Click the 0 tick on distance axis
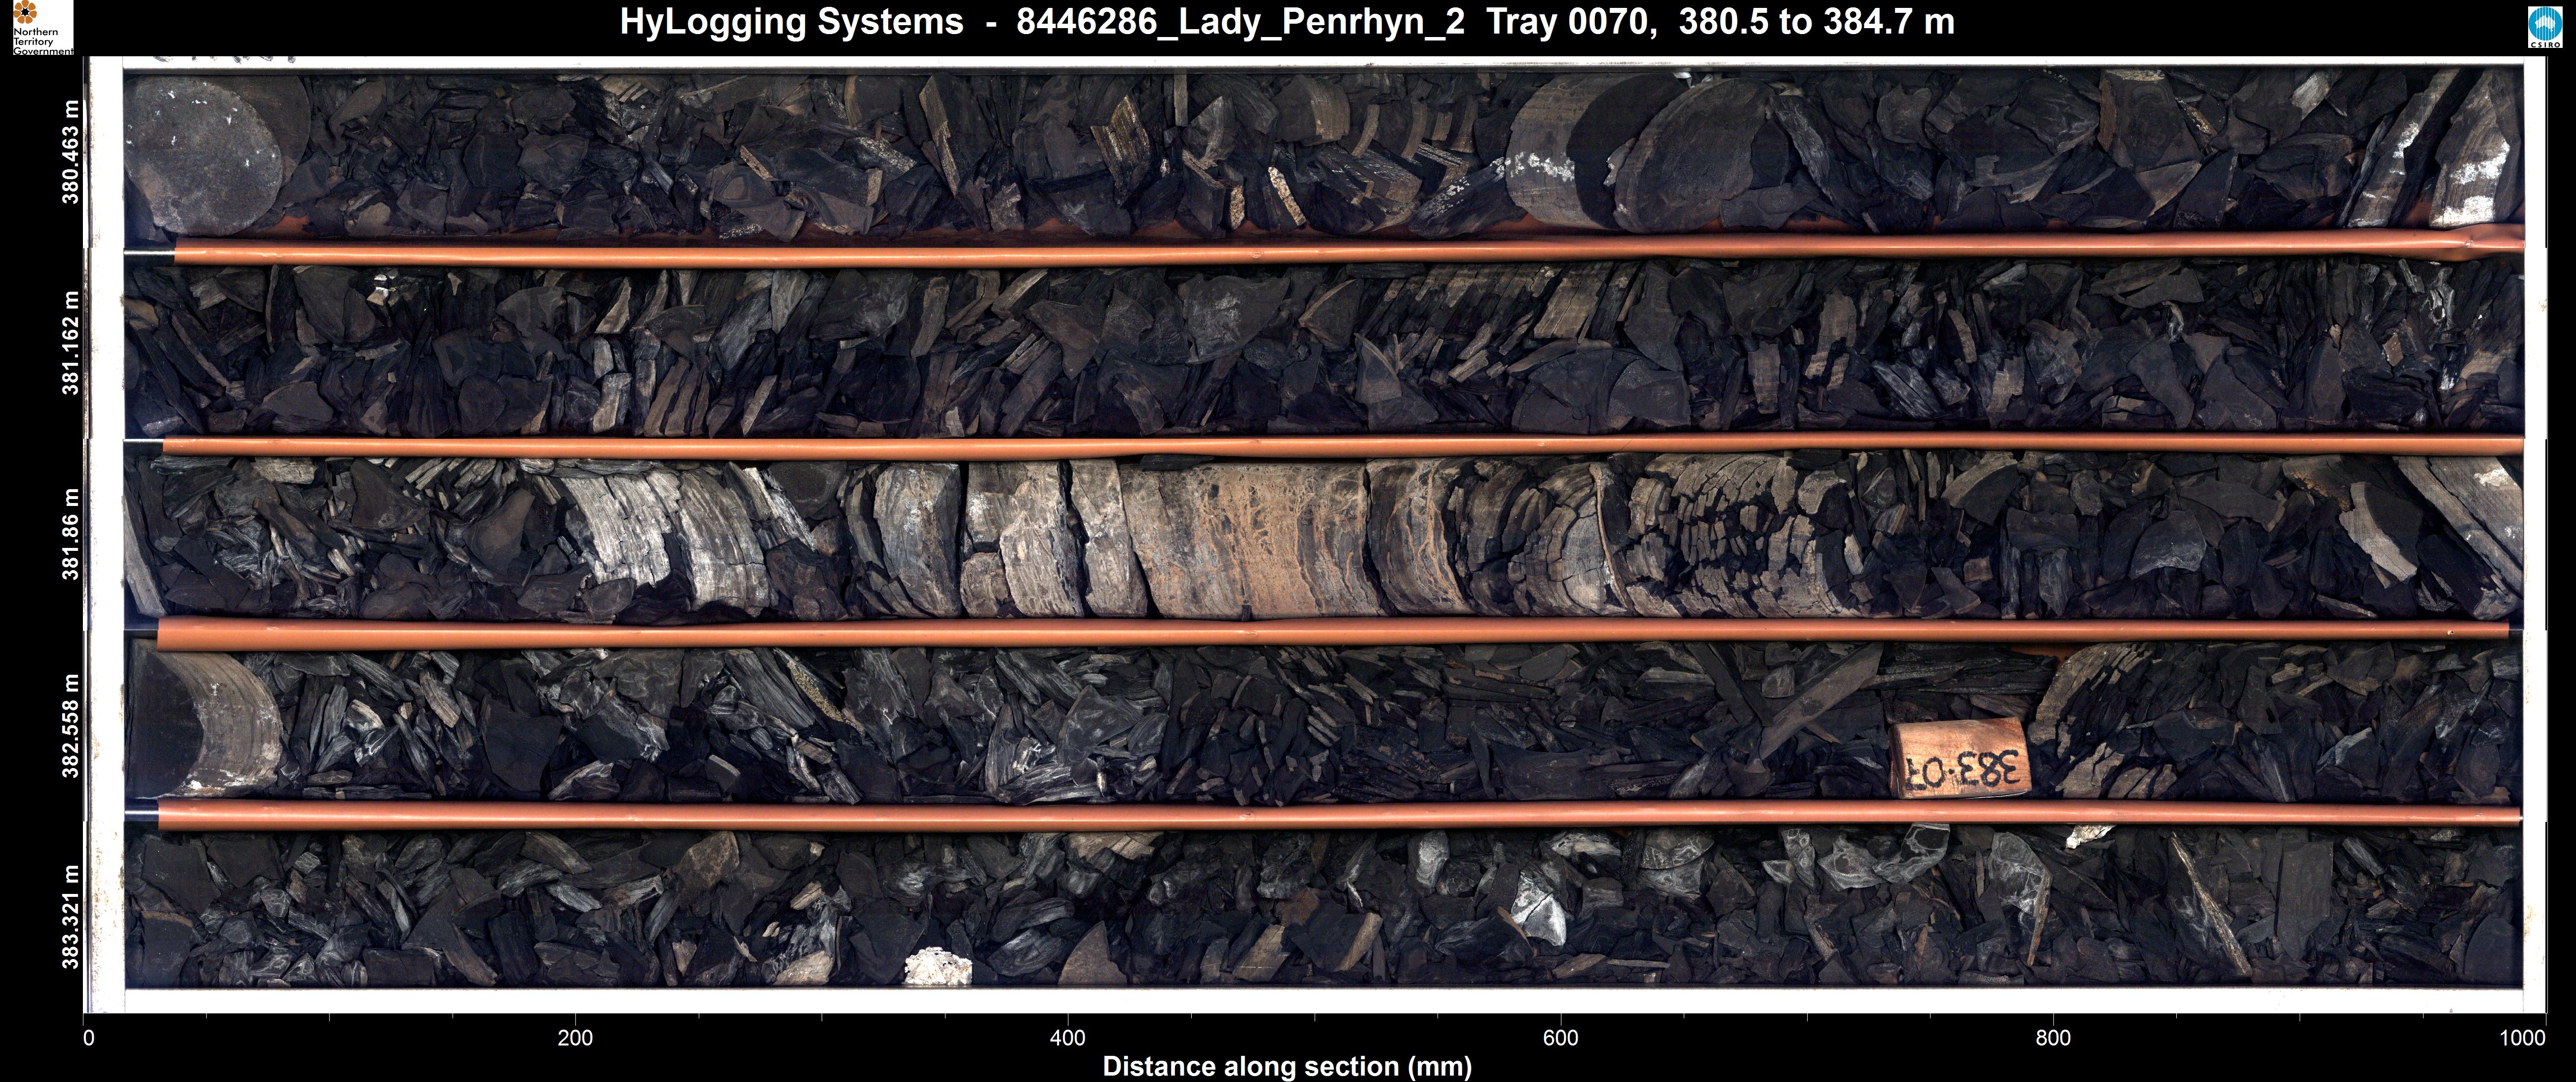Screen dimensions: 2576x1082 tap(88, 1038)
